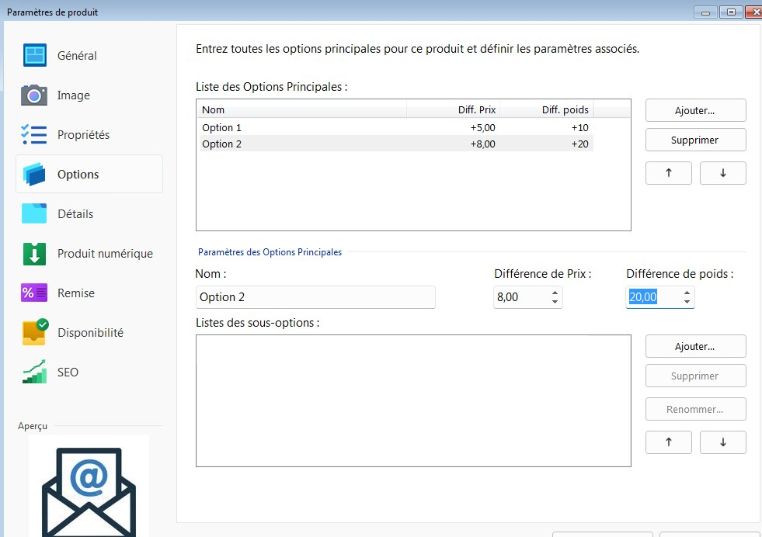The image size is (762, 537).
Task: Decrease Différence de Prix with down stepper
Action: [555, 302]
